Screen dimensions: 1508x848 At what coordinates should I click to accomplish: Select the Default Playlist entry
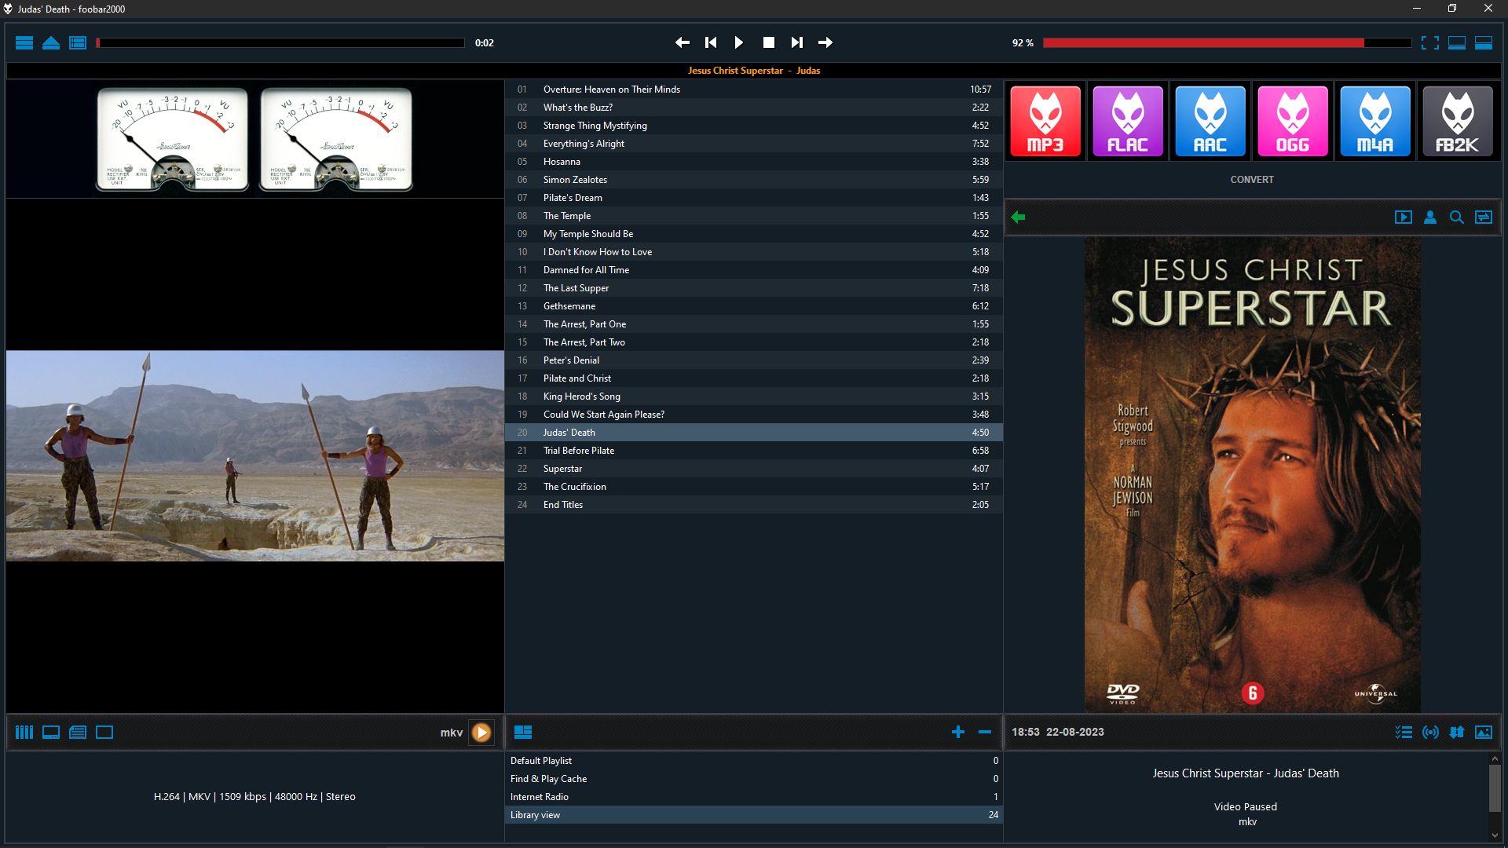tap(541, 761)
